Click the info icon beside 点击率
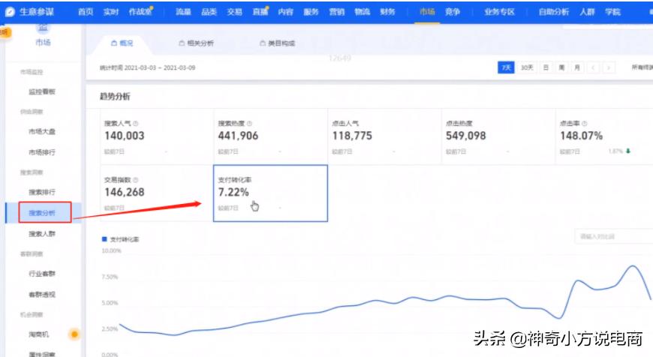The width and height of the screenshot is (653, 357). [x=584, y=124]
